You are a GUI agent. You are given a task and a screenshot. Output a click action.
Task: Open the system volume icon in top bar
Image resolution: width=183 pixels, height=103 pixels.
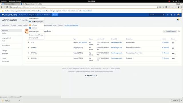pyautogui.click(x=176, y=1)
